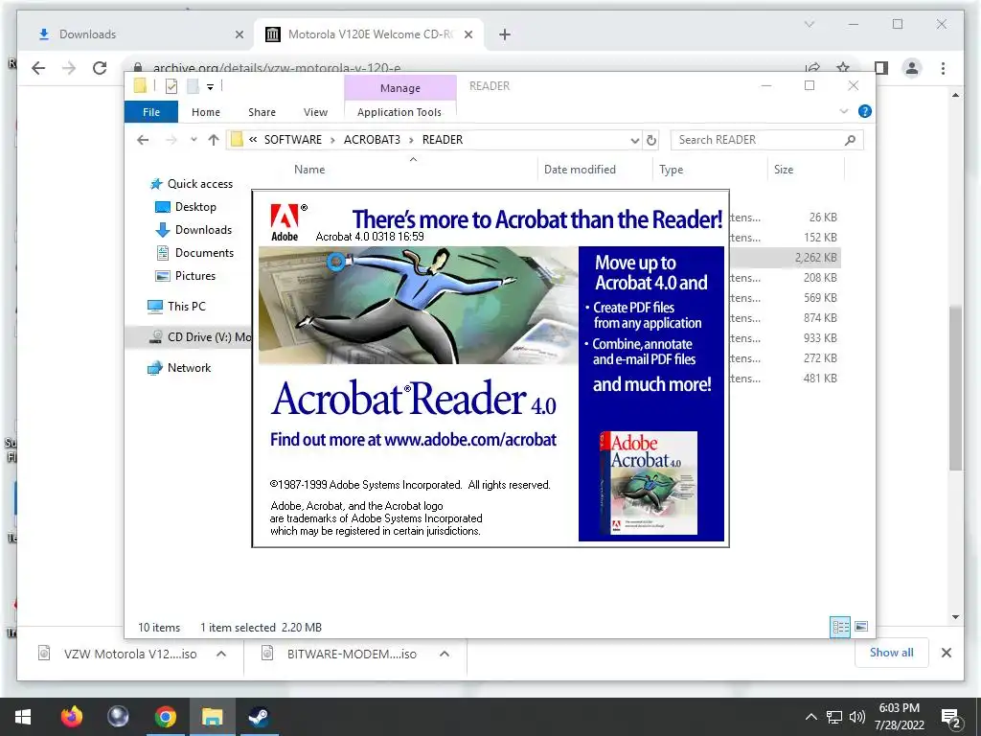Viewport: 981px width, 736px height.
Task: Click the 2,262 KB selected file row
Action: (785, 257)
